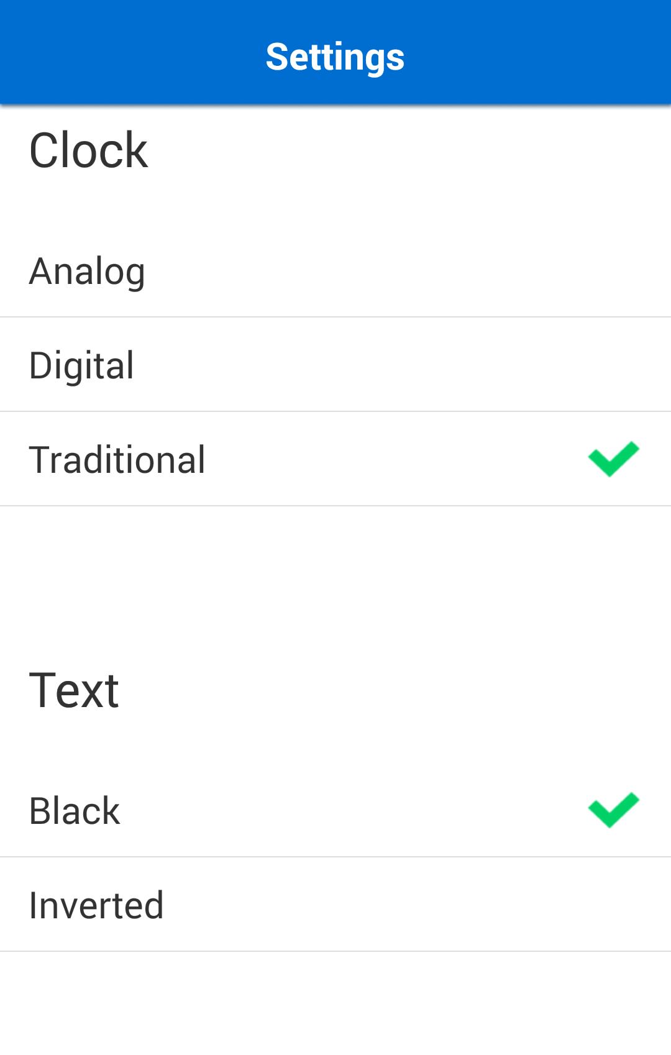Enable the Analog clock option
The image size is (671, 1055).
335,270
